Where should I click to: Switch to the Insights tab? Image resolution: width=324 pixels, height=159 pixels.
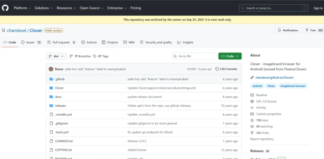click(x=185, y=42)
